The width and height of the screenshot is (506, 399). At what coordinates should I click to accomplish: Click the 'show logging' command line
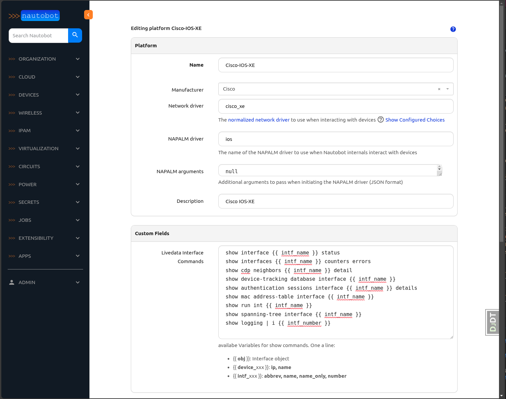point(278,323)
